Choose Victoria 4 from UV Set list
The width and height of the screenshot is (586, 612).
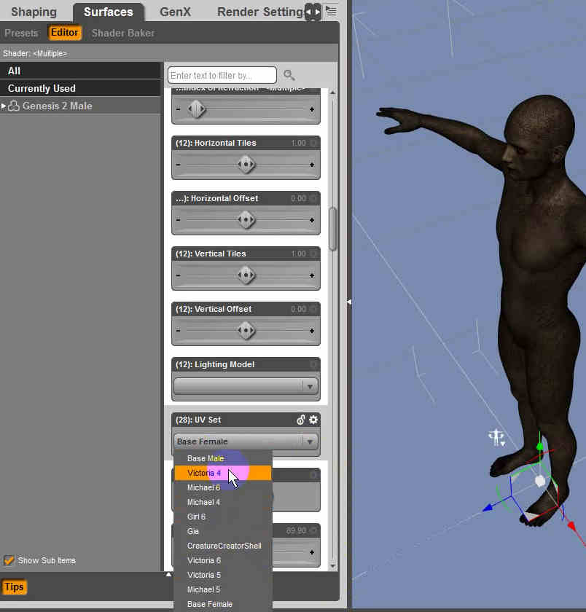pyautogui.click(x=222, y=473)
